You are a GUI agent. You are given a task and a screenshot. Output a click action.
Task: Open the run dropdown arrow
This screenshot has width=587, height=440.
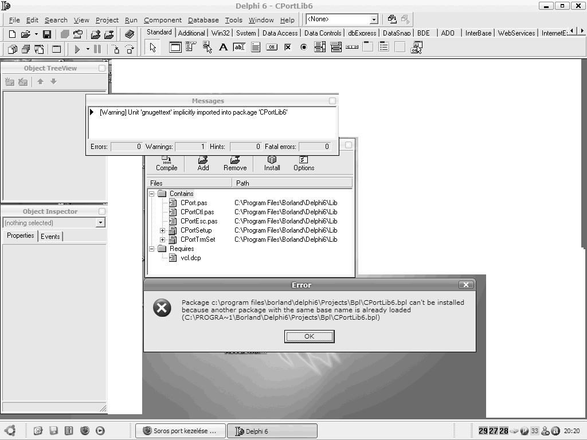88,49
